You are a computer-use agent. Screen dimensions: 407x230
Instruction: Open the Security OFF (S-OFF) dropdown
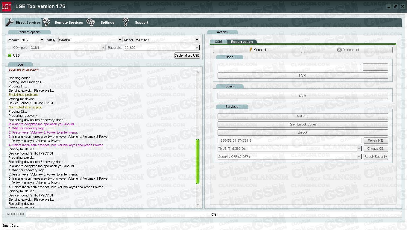click(x=289, y=157)
